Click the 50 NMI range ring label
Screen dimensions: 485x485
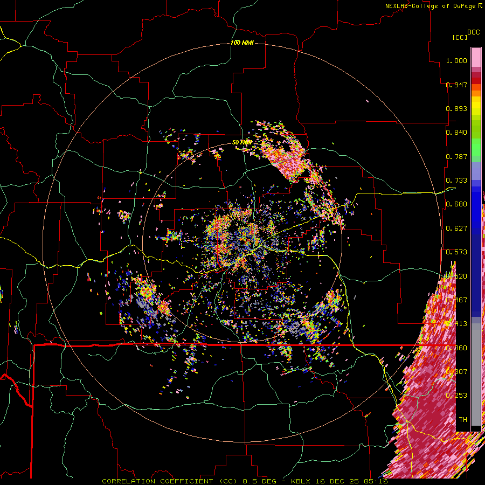click(x=242, y=142)
